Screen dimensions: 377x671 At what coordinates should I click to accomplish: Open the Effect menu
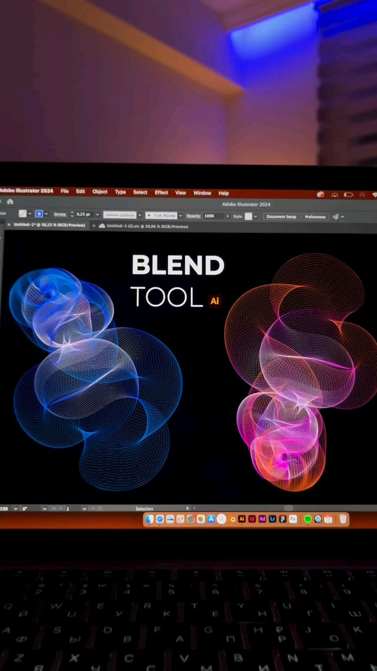point(161,193)
